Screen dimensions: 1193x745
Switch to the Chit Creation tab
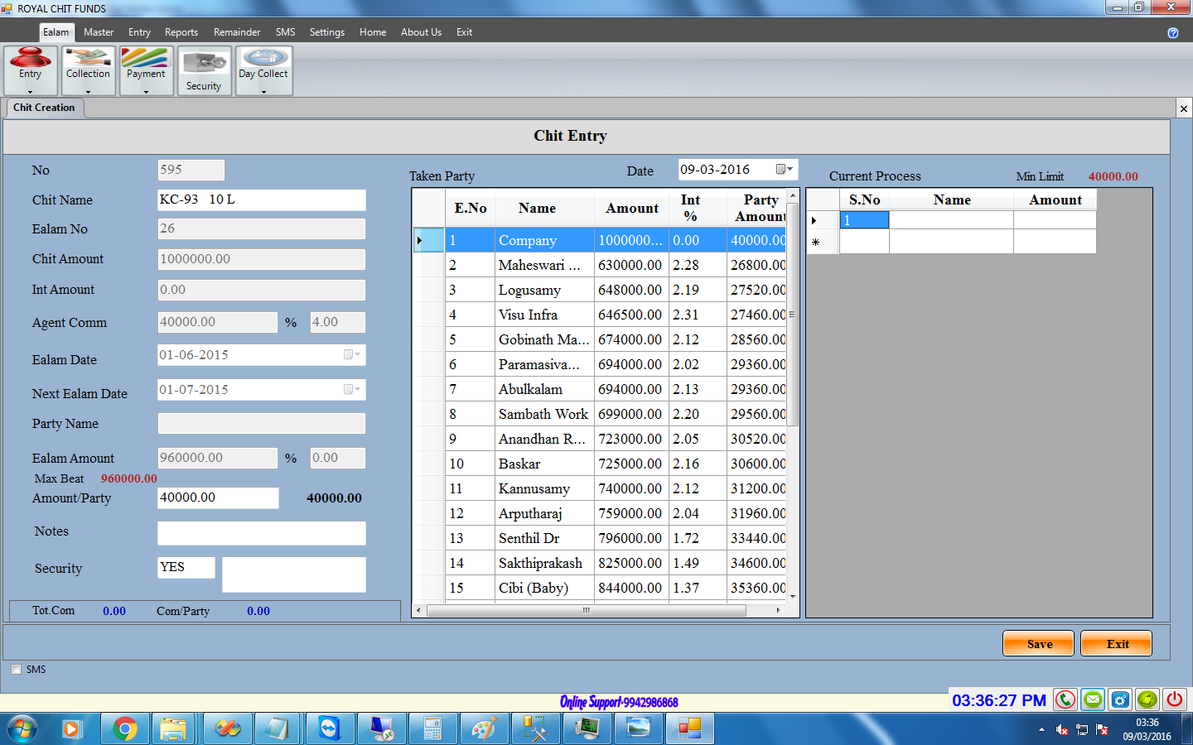[44, 108]
